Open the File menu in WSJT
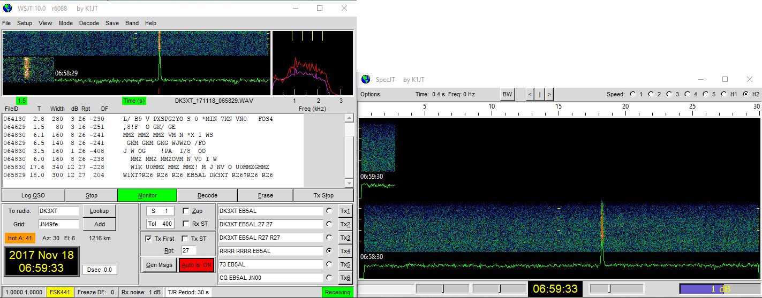 6,23
